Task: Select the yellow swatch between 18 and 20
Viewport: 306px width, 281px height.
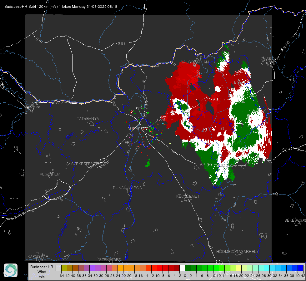Action: point(238,268)
